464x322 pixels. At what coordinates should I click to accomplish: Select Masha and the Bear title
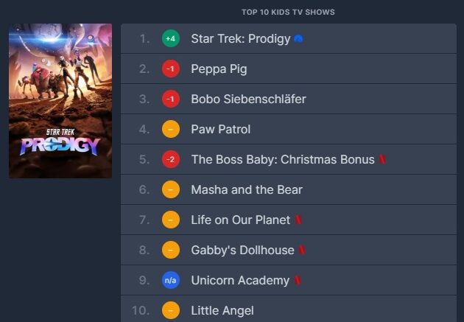point(247,189)
